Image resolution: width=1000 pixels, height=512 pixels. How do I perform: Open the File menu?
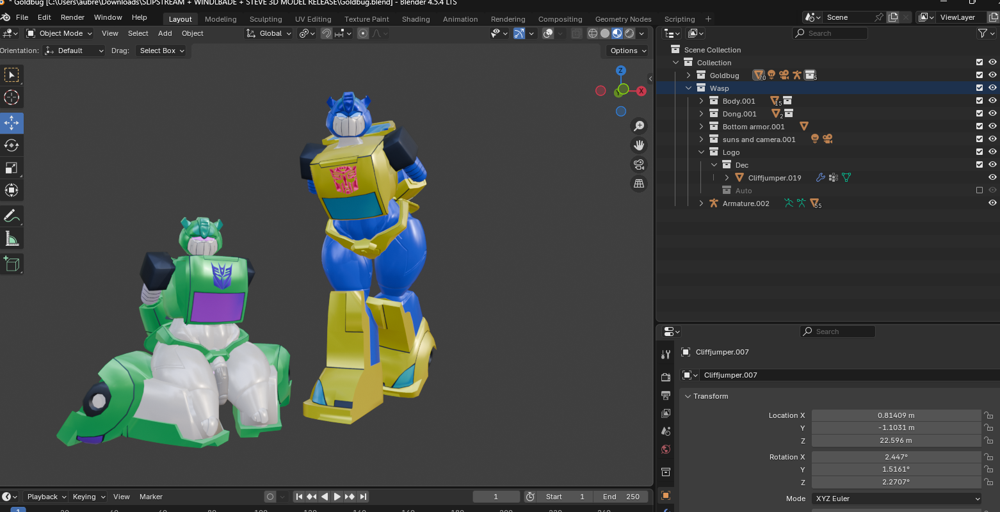click(22, 17)
